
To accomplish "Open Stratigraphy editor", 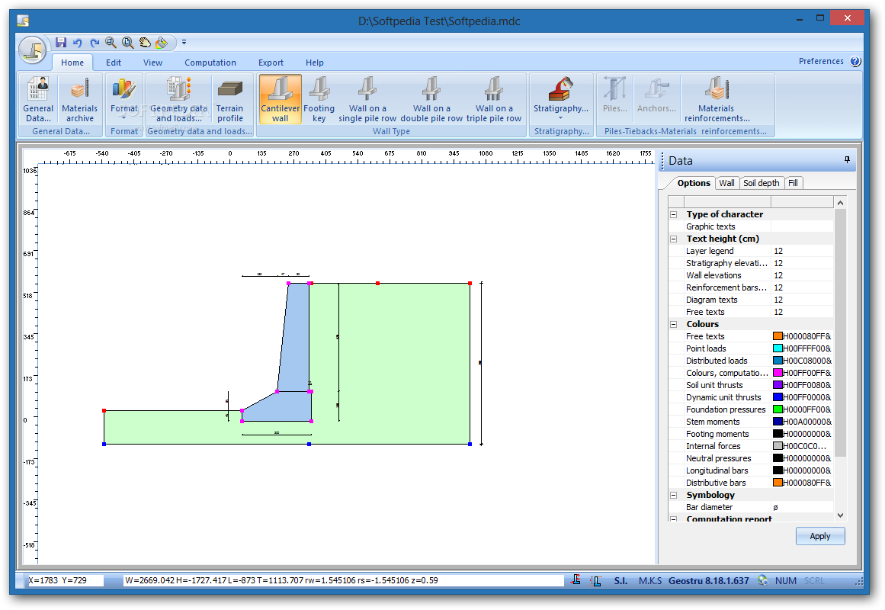I will point(561,99).
